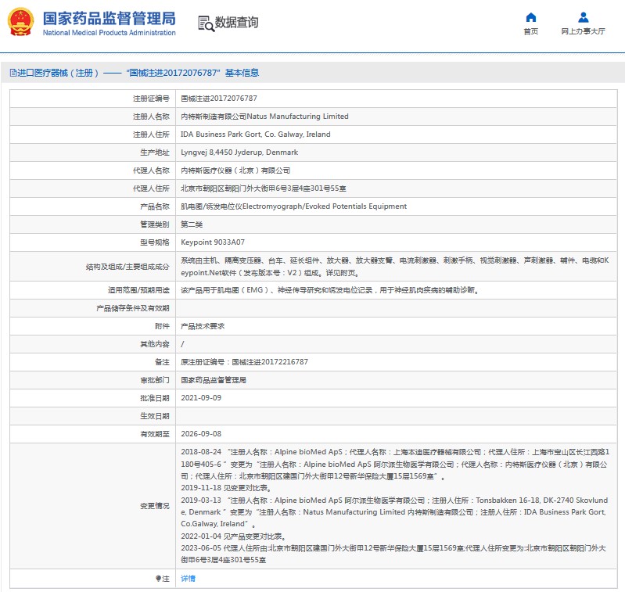Click the Natus Manufacturing Limited registrant name cell
Image resolution: width=625 pixels, height=592 pixels.
coord(264,117)
